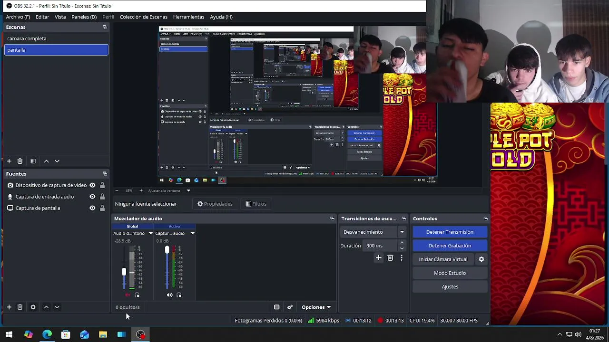Add a new source in the Fuentes panel

point(9,307)
